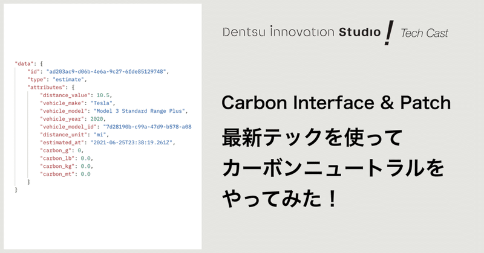Viewport: 484px width, 253px height.
Task: Click the Dentsu Innovation Studio logo text
Action: click(x=301, y=32)
